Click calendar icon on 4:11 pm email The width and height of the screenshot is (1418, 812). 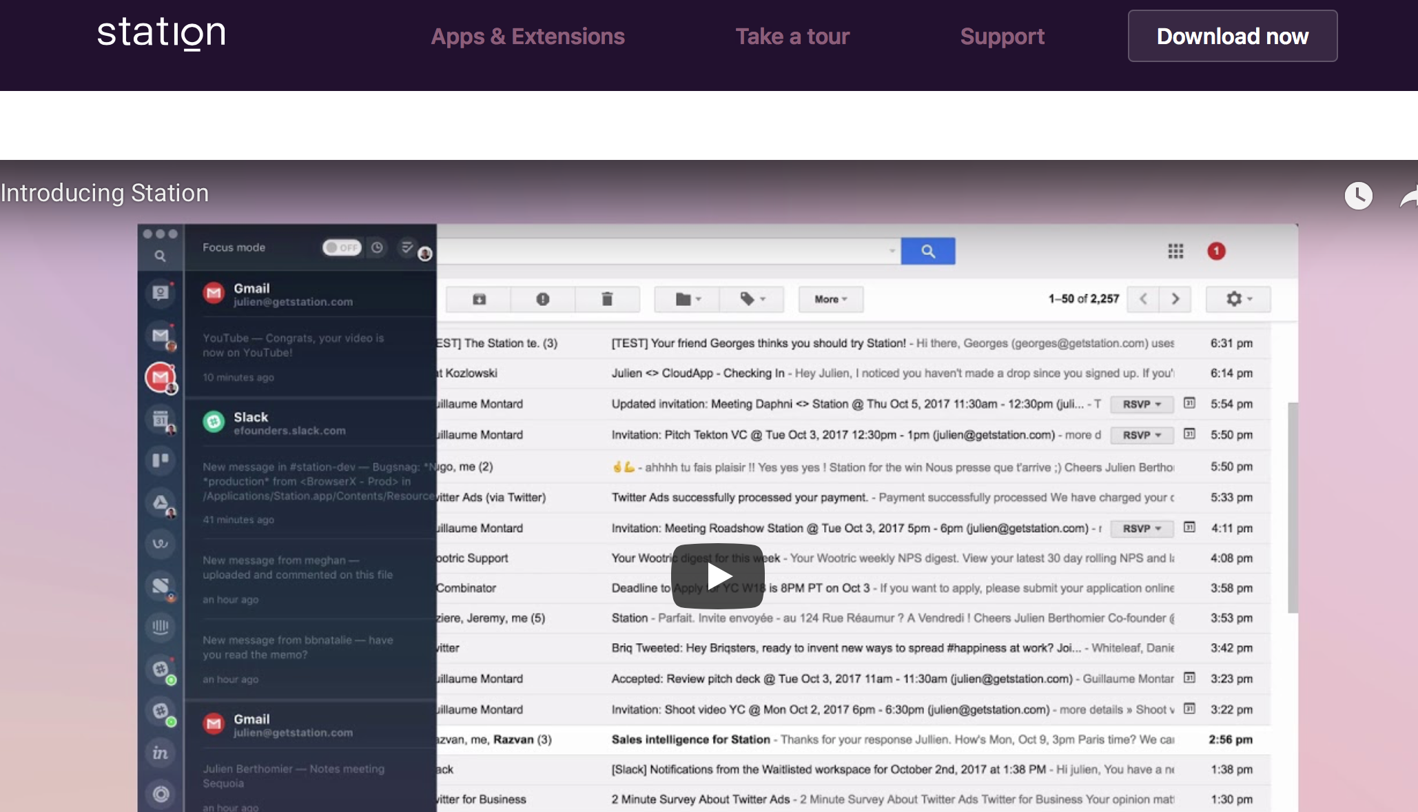[x=1189, y=527]
